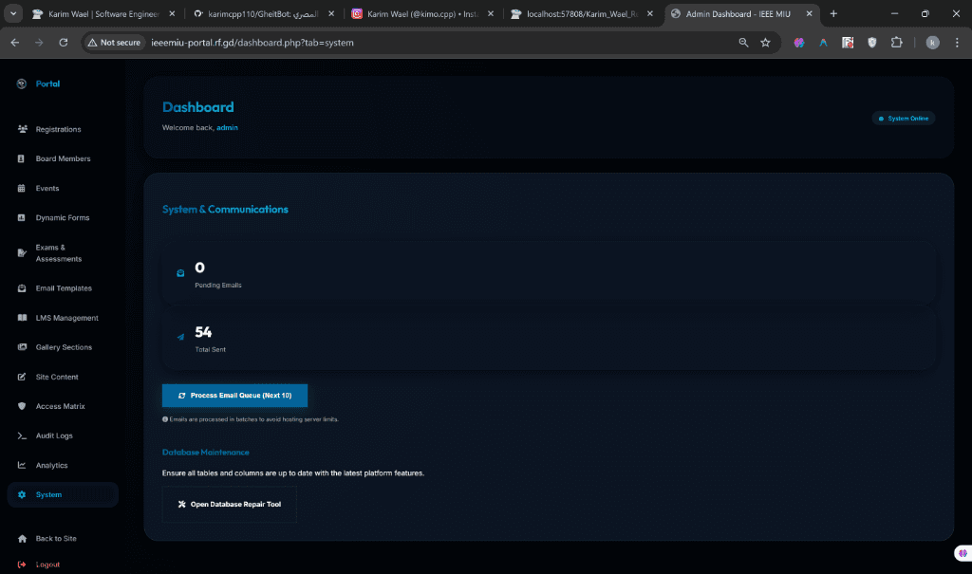Click the Portal logo icon
The width and height of the screenshot is (972, 574).
[22, 83]
